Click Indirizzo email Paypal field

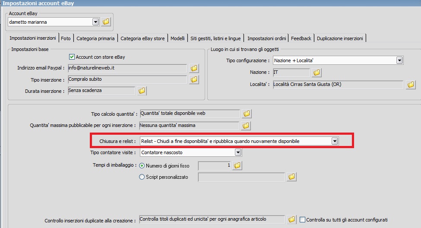[x=127, y=68]
